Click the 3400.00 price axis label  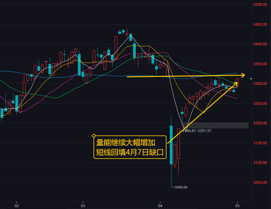[x=260, y=44]
